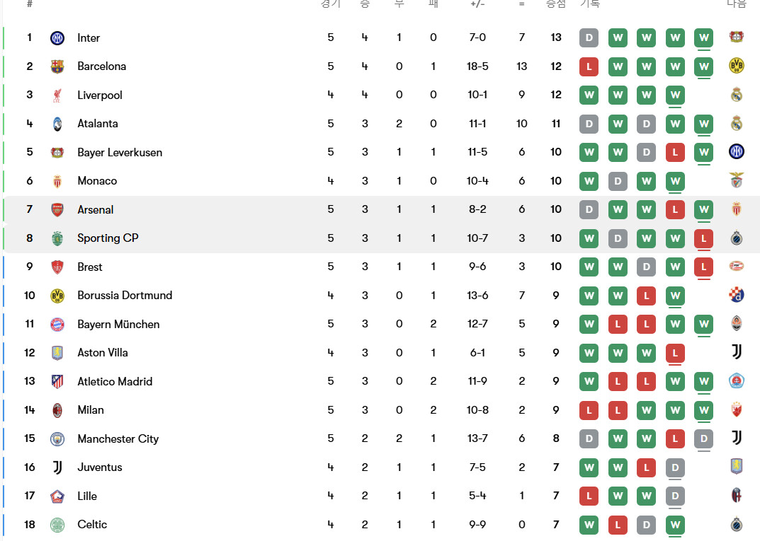Click the Liverpool crest icon
Image resolution: width=760 pixels, height=541 pixels.
click(x=57, y=95)
